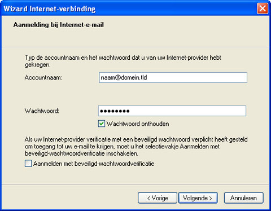Click the 'Wachtwoord:' field label
The image size is (271, 211).
click(42, 111)
